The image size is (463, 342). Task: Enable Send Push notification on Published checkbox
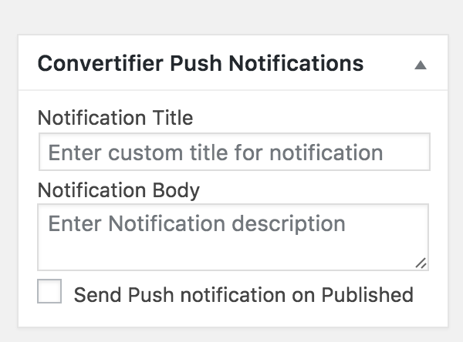[49, 291]
